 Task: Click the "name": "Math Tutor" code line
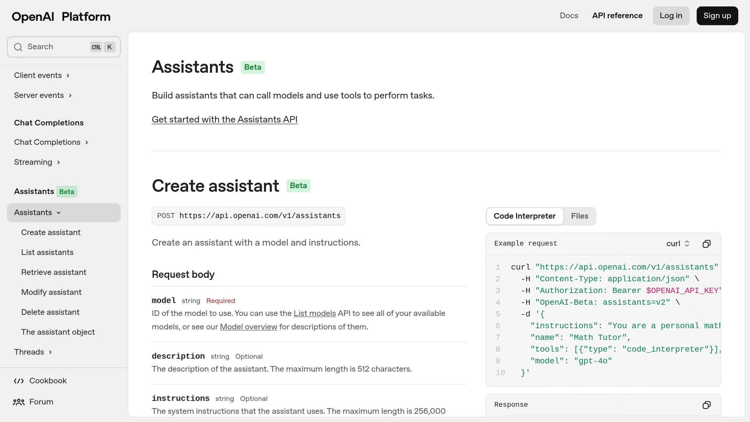point(580,338)
